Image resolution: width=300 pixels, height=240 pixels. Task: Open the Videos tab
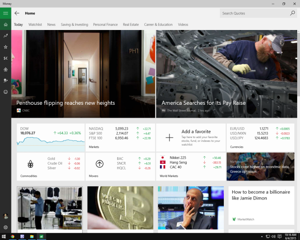coord(183,24)
